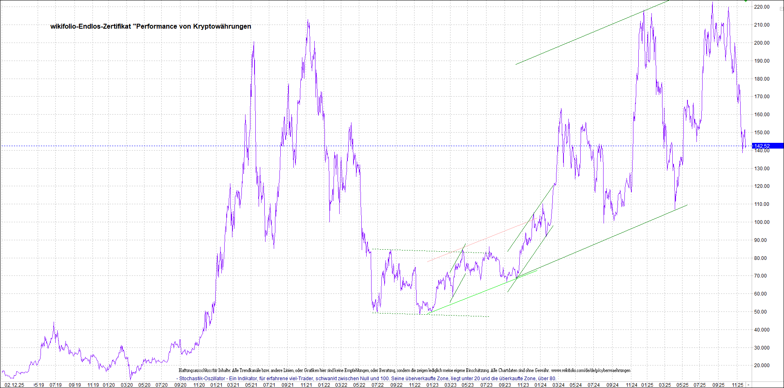This screenshot has width=784, height=388.
Task: Click the 50.00 price axis label
Action: [761, 311]
